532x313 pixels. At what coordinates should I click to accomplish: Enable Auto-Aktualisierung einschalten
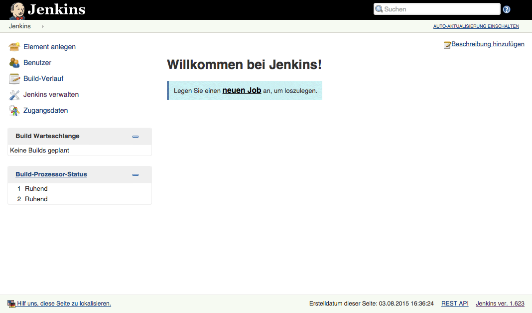click(476, 26)
